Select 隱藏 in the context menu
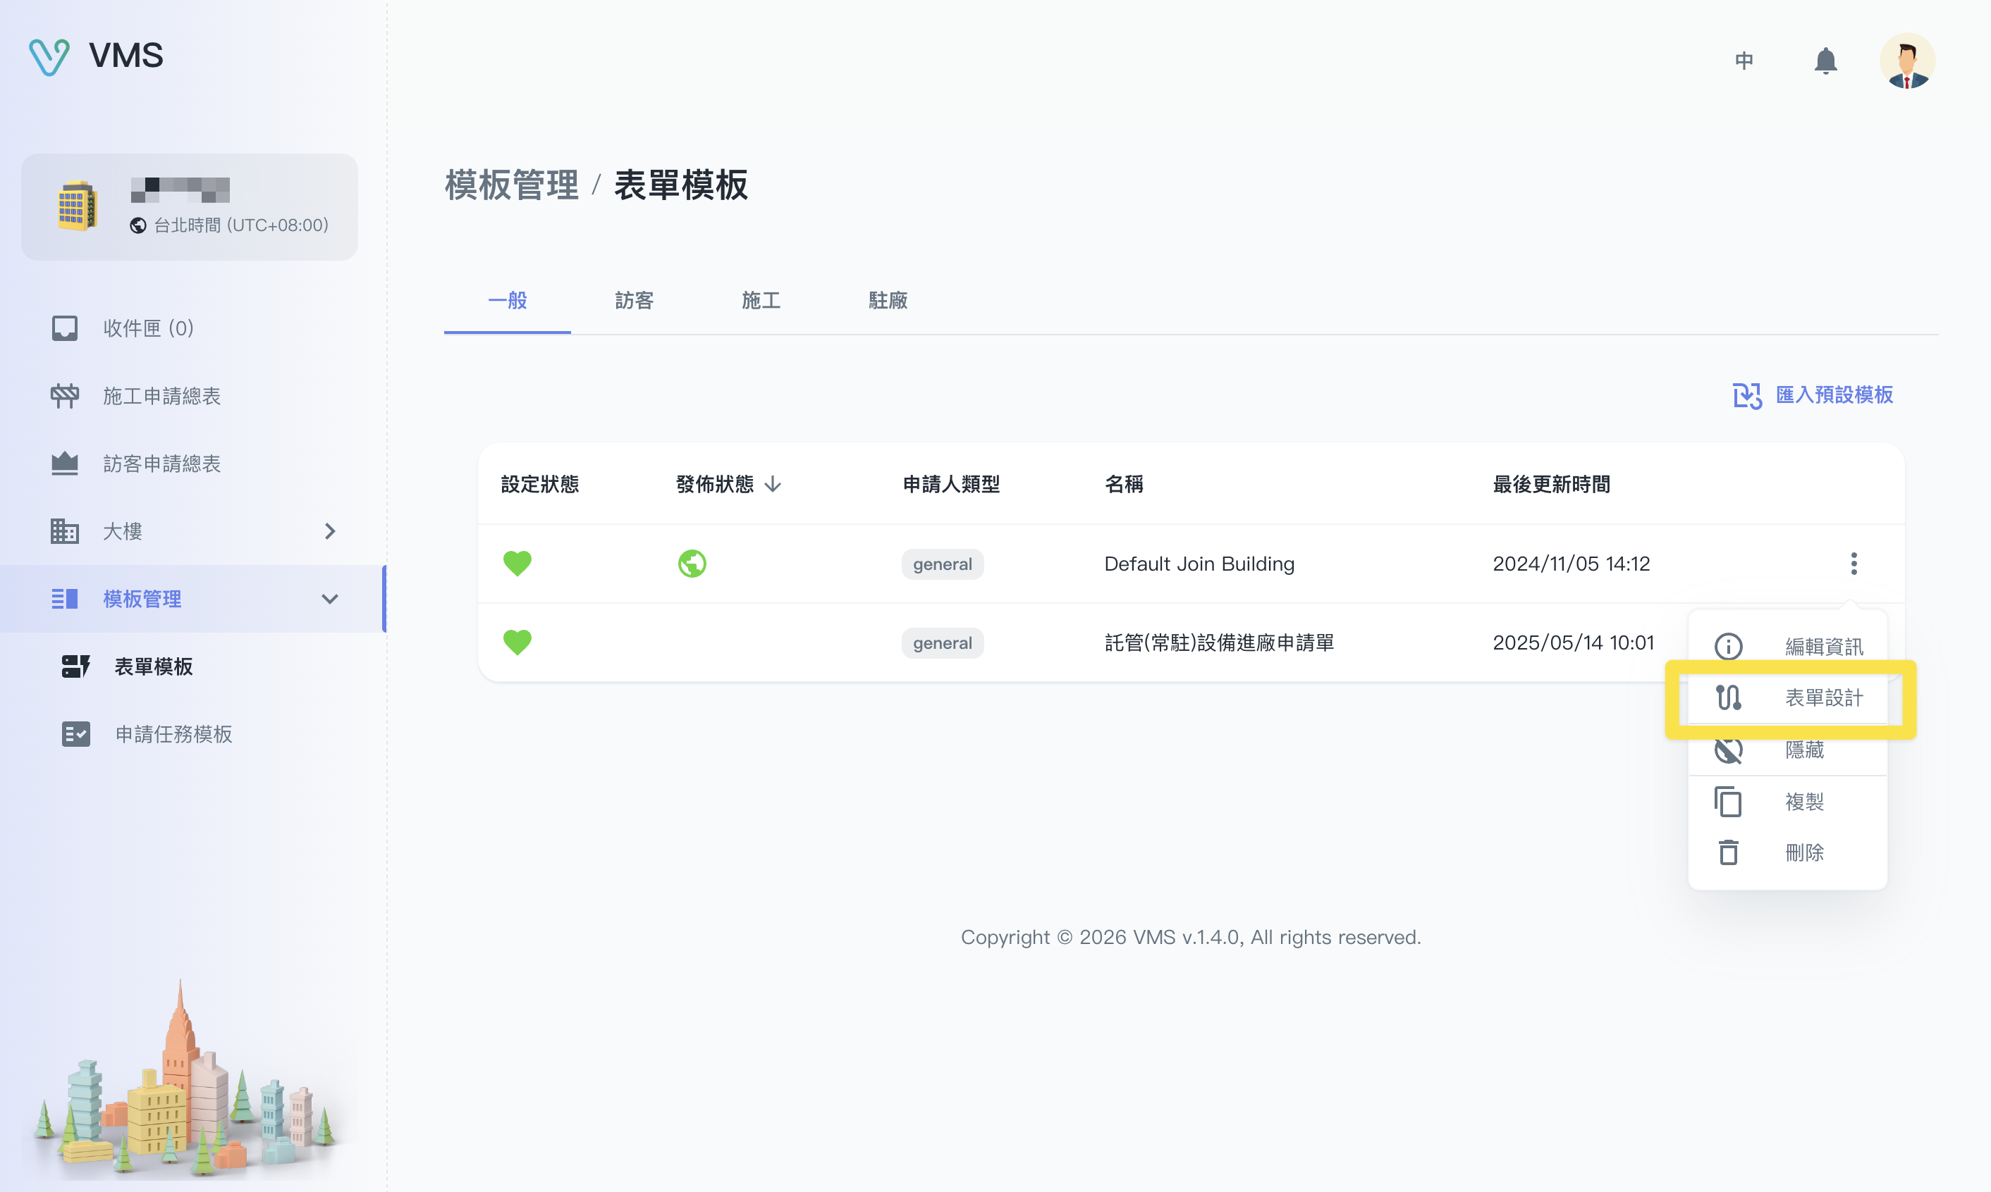The height and width of the screenshot is (1192, 1991). tap(1803, 750)
